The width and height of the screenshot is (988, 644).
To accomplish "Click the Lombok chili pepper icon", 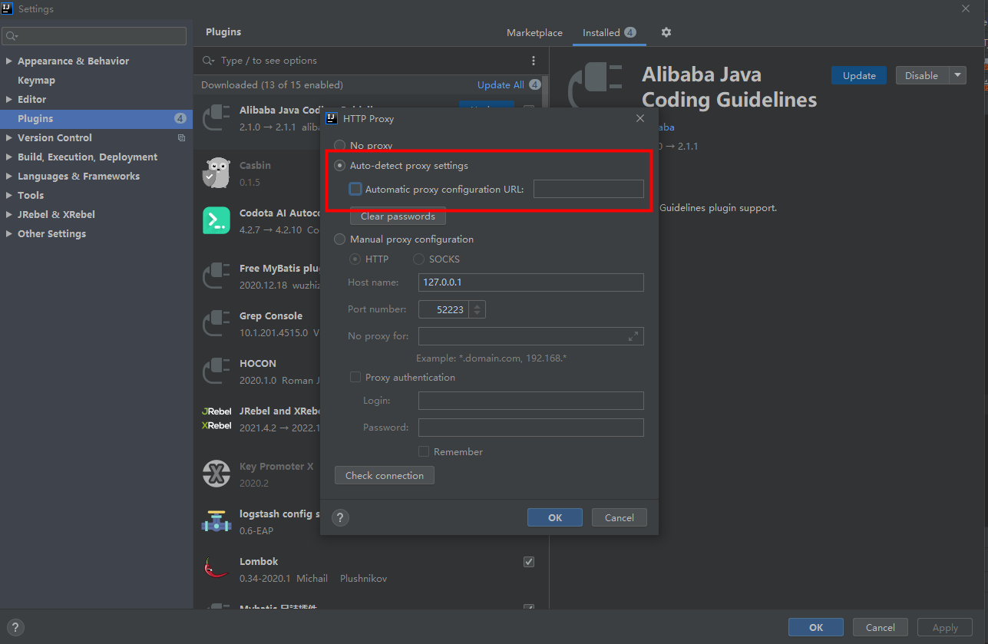I will tap(216, 569).
